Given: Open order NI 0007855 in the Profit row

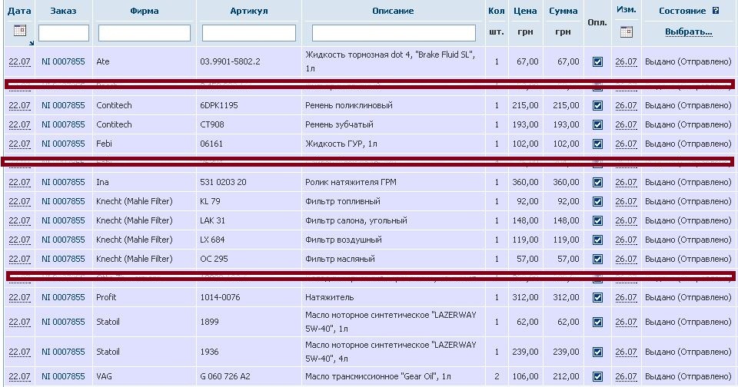Looking at the screenshot, I should pyautogui.click(x=63, y=297).
